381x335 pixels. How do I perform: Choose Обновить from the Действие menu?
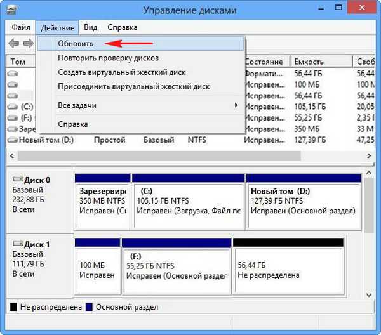(x=76, y=44)
